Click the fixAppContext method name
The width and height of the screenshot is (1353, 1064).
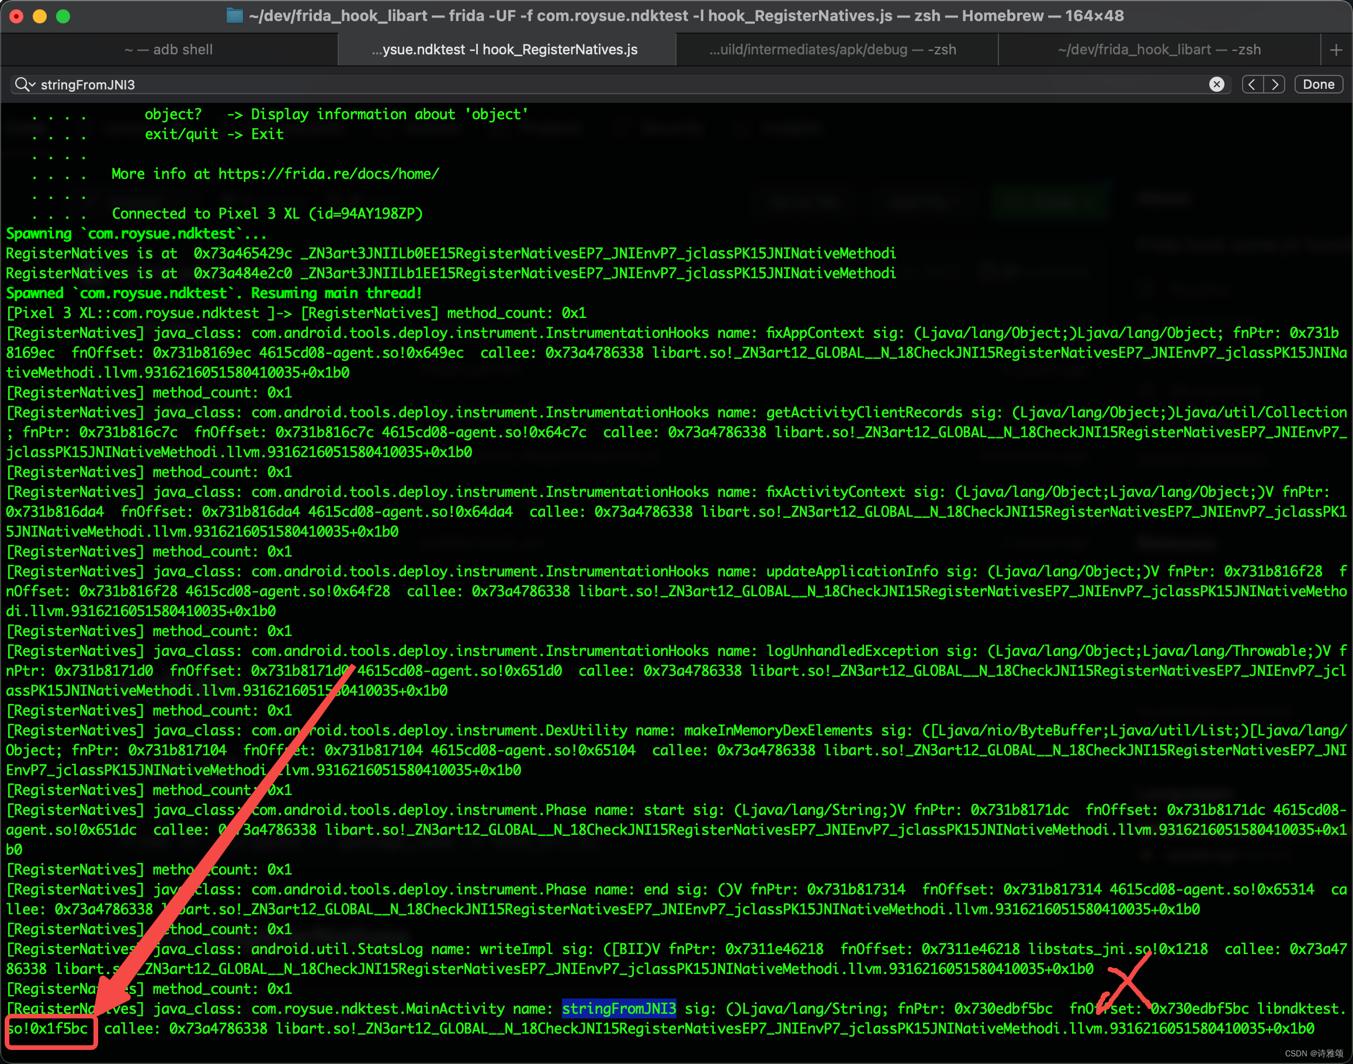pyautogui.click(x=815, y=333)
